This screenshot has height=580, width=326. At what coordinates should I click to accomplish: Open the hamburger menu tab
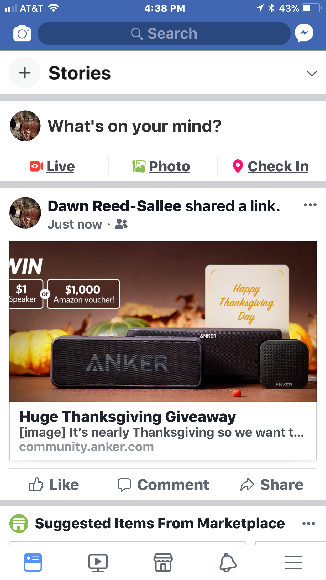point(293,562)
